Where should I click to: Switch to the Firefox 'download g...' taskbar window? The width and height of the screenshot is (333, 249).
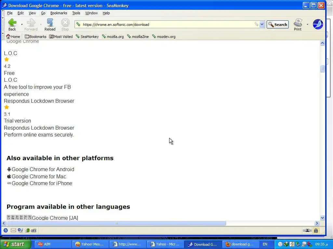[240, 244]
